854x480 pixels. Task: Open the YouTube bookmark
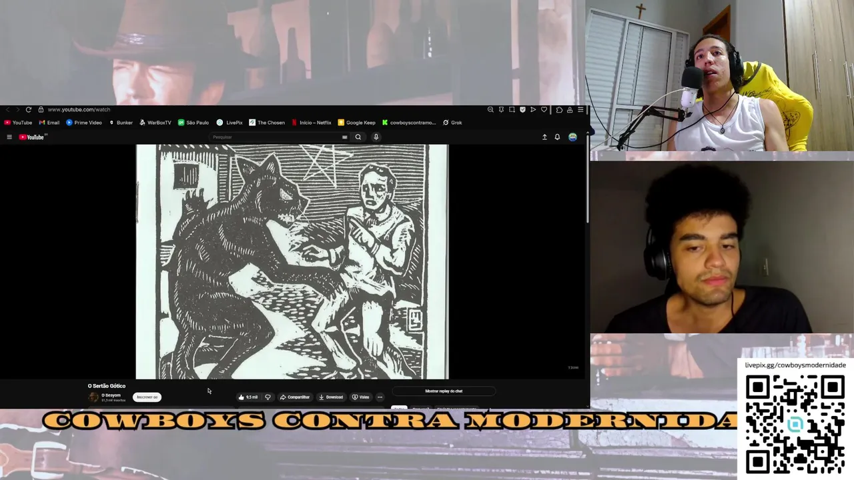18,123
